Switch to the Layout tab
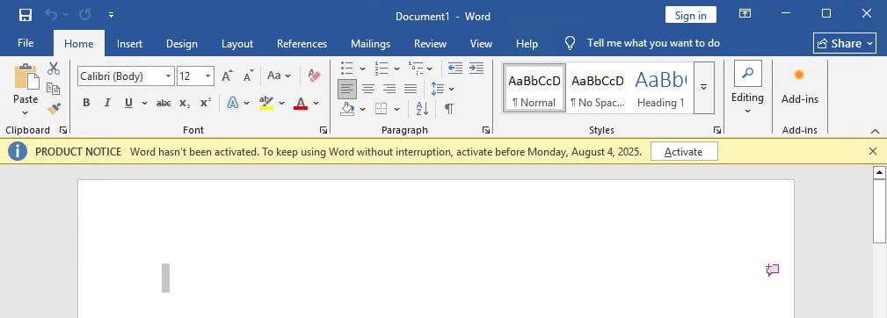887x318 pixels. click(237, 44)
